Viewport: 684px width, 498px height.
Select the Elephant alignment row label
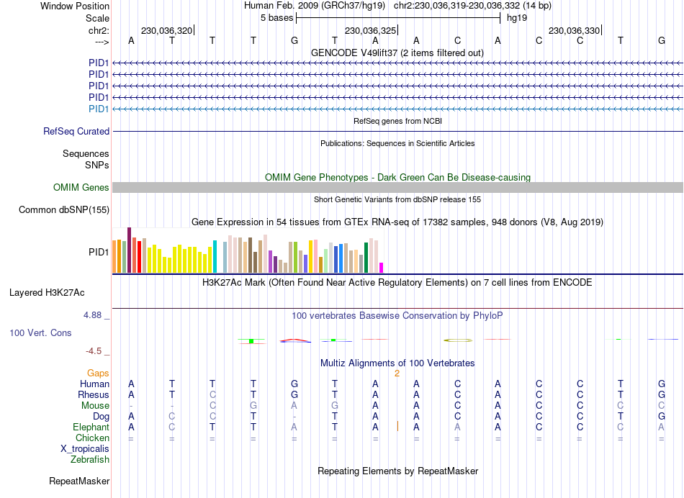(x=91, y=427)
